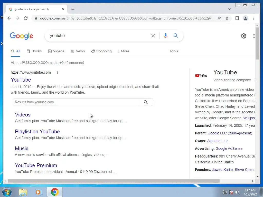Open Windows Explorer from taskbar
263x197 pixels.
pos(23,192)
